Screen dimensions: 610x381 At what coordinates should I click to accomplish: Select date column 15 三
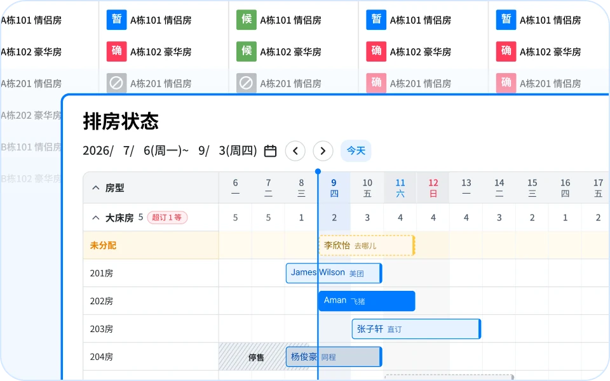pyautogui.click(x=532, y=188)
